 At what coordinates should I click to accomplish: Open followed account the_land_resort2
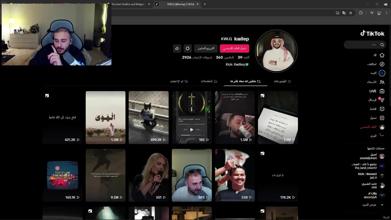[368, 166]
